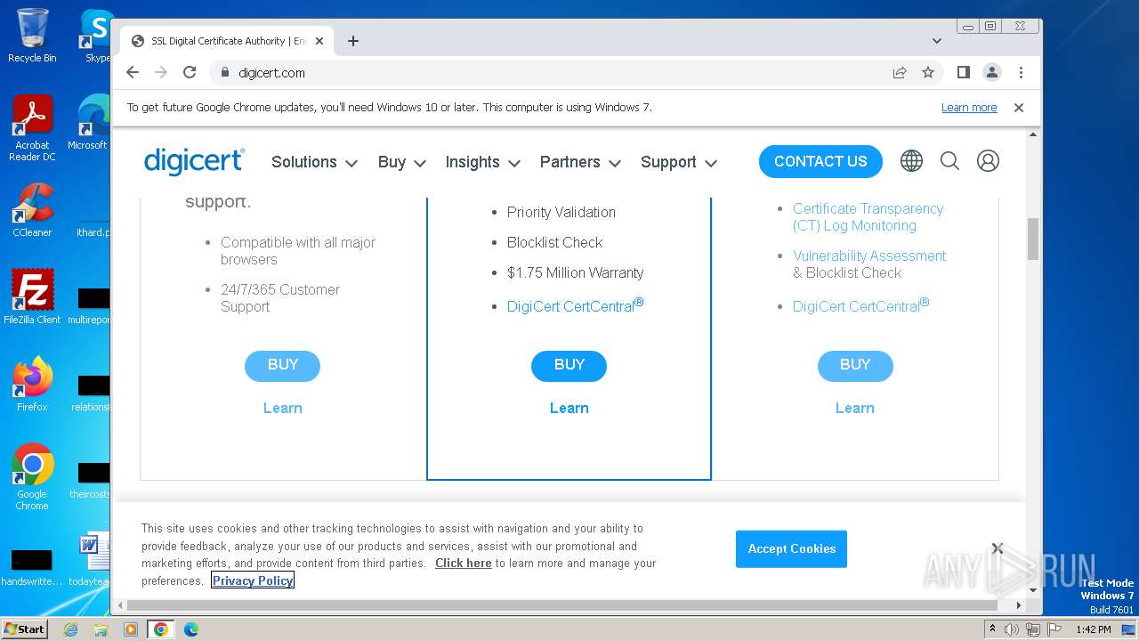The width and height of the screenshot is (1139, 641).
Task: Open File Explorer from the taskbar
Action: pyautogui.click(x=101, y=629)
